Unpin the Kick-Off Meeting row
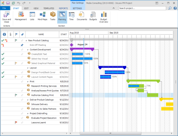Screen dimensions: 178x136 point(22,45)
